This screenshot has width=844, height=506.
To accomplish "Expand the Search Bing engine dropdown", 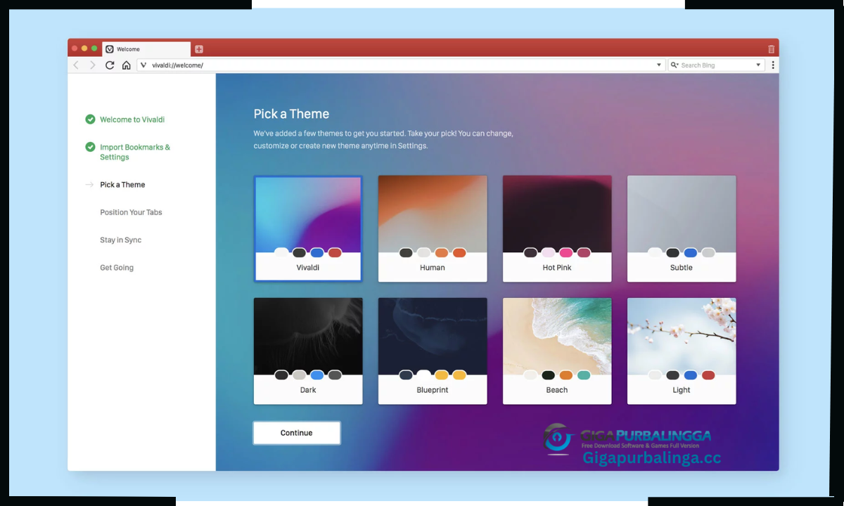I will coord(758,65).
